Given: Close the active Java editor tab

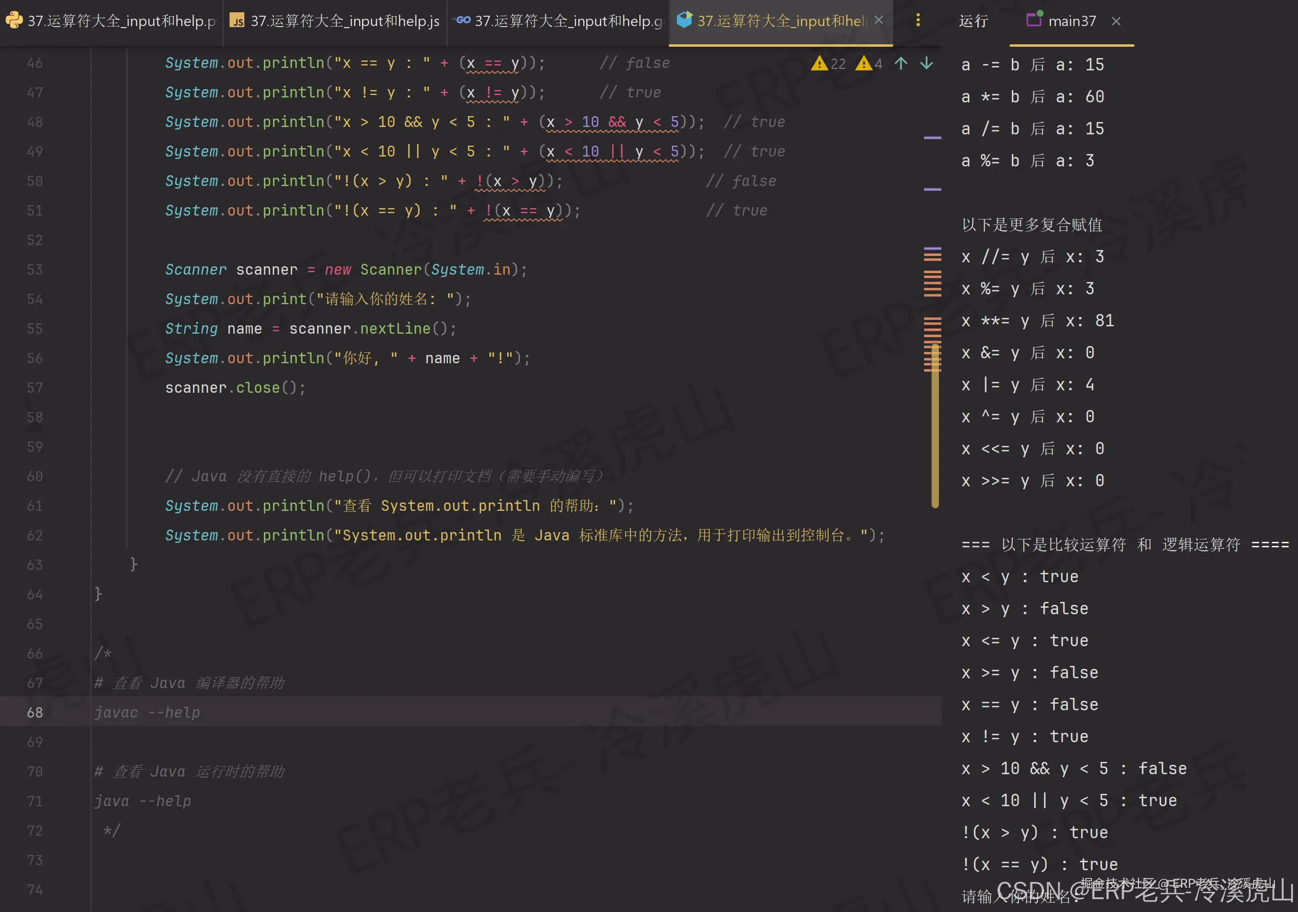Looking at the screenshot, I should click(878, 20).
